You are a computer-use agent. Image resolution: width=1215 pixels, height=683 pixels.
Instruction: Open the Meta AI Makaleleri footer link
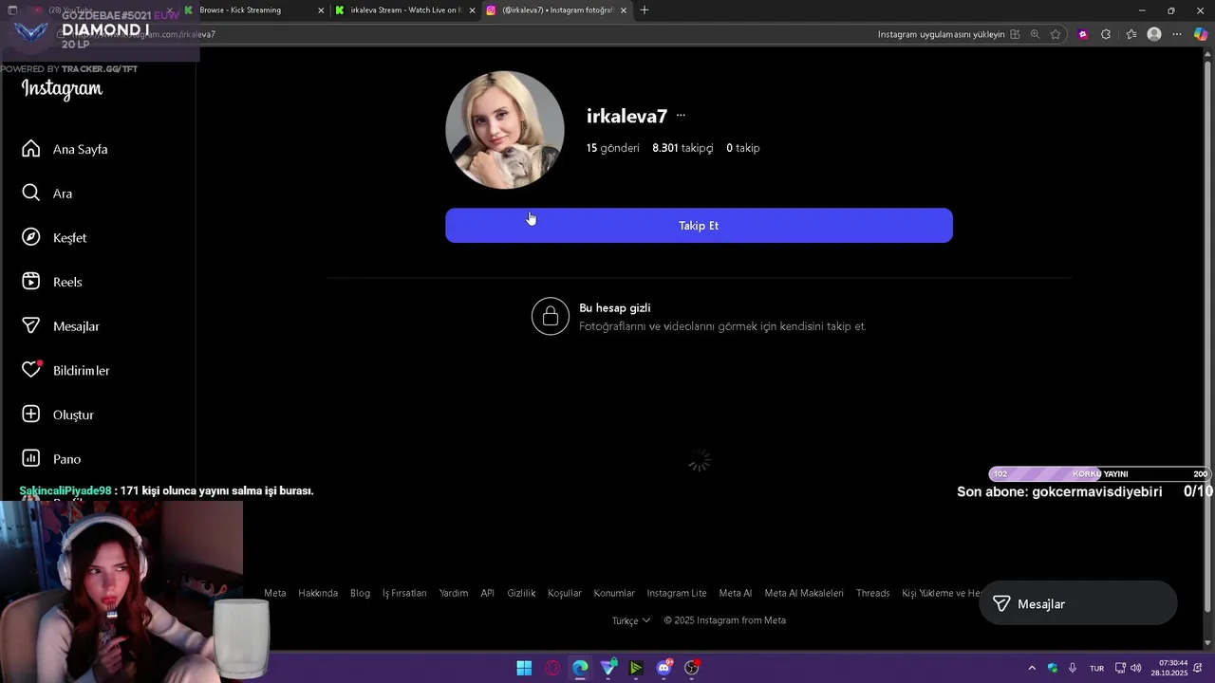[x=804, y=593]
